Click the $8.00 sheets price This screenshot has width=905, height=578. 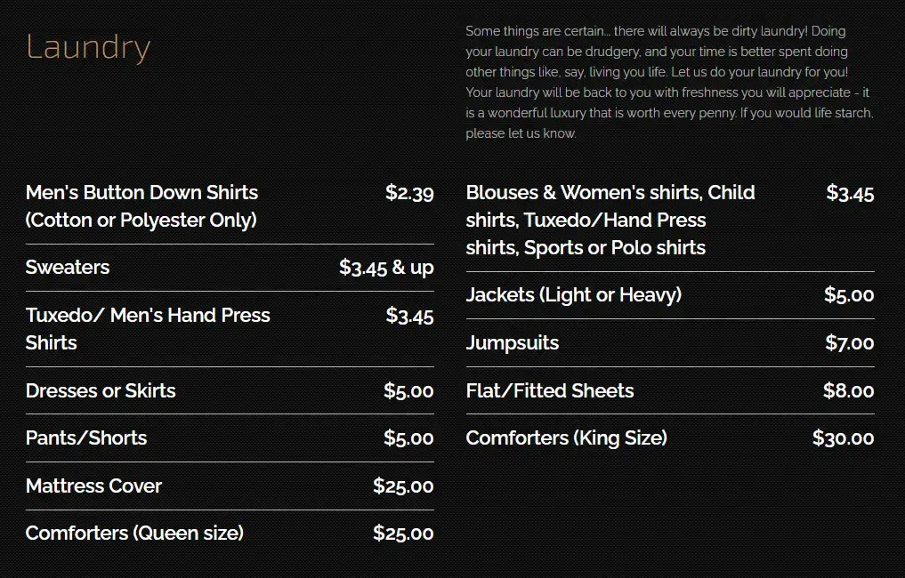[x=848, y=390]
